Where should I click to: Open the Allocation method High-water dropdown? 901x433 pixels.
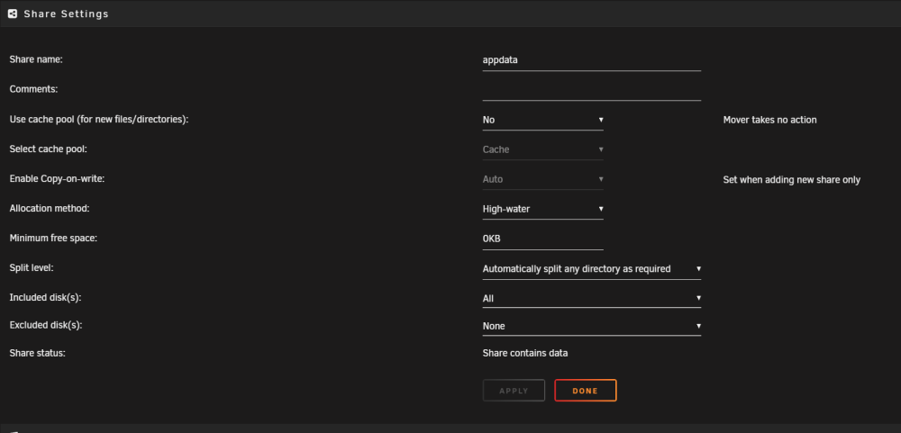pos(543,209)
